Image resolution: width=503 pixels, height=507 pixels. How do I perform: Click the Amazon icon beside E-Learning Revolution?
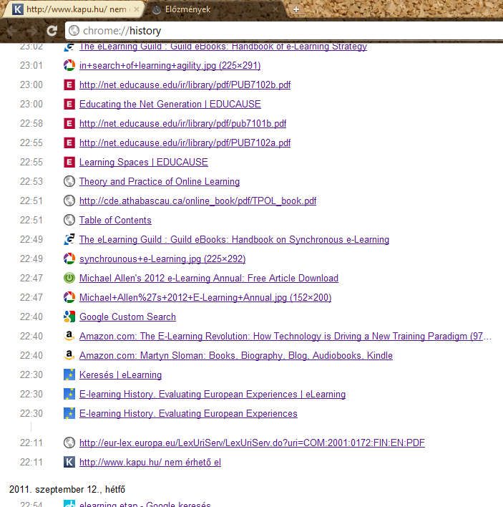click(69, 336)
